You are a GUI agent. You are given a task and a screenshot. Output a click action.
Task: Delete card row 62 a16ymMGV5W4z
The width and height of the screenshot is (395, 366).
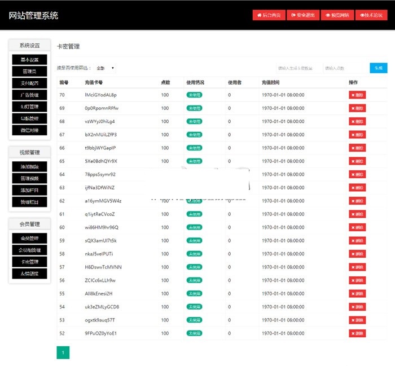click(357, 201)
